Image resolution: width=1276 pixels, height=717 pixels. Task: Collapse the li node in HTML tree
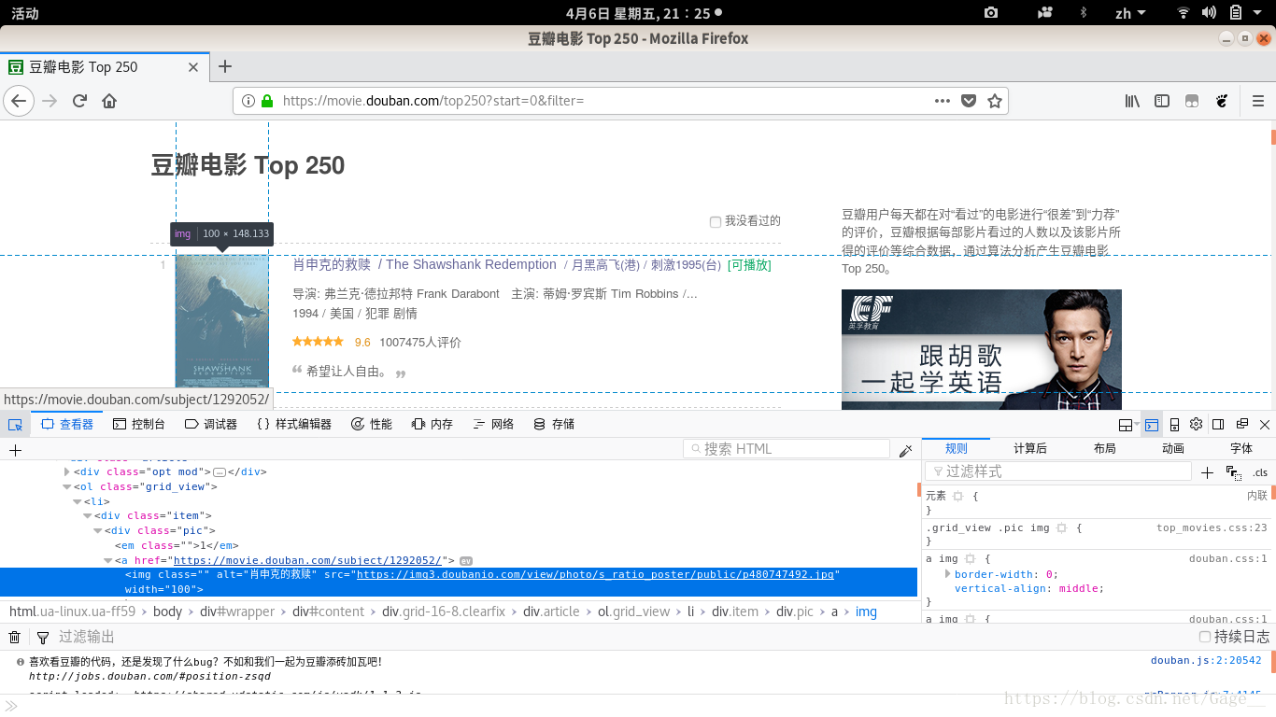coord(78,501)
